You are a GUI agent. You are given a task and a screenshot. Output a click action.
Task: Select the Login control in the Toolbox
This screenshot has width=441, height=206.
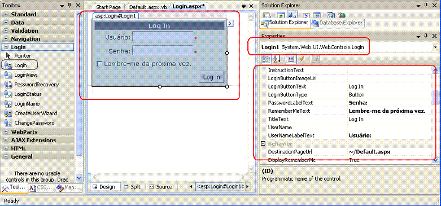tap(20, 65)
